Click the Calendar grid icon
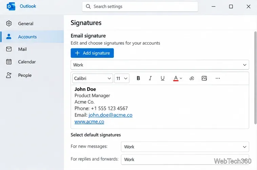Screen dimensions: 257x170 (x=9, y=62)
